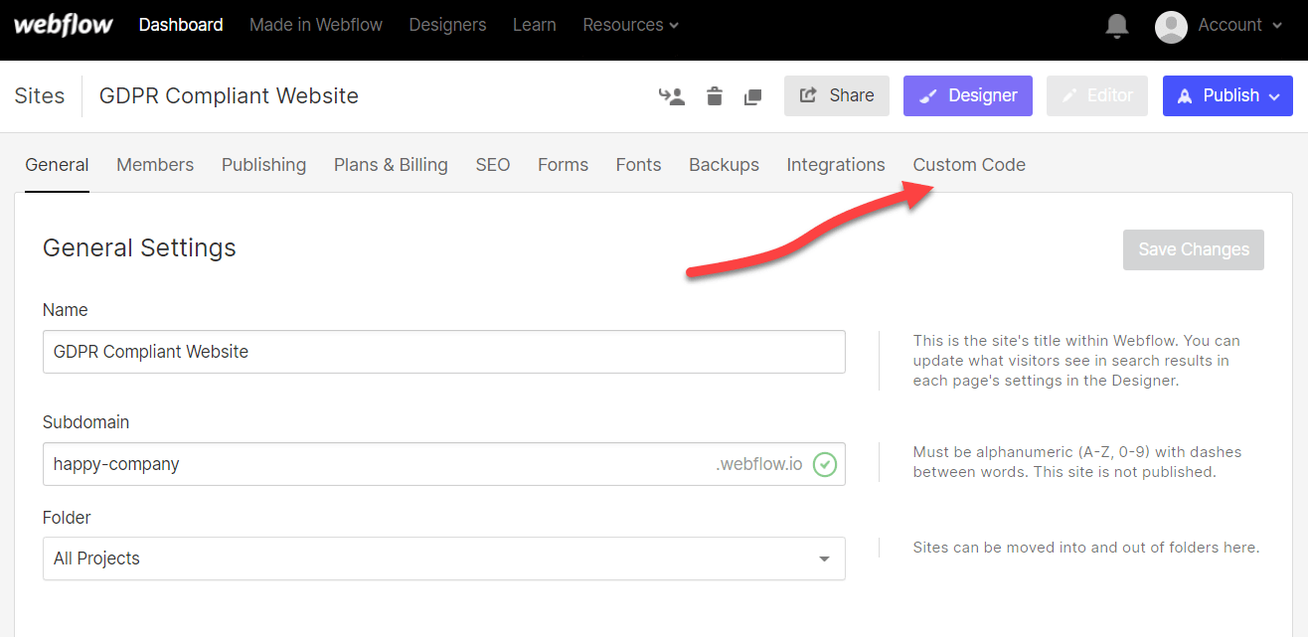The height and width of the screenshot is (637, 1308).
Task: Click the 'Must be alphanumeric' help text
Action: click(1077, 462)
